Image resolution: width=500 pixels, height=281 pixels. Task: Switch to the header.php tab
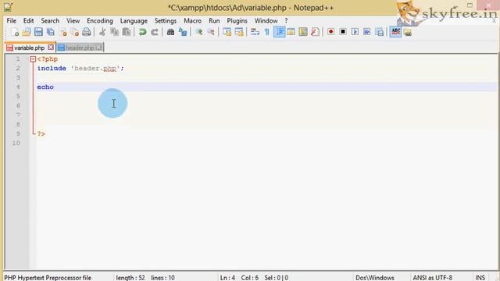[80, 48]
